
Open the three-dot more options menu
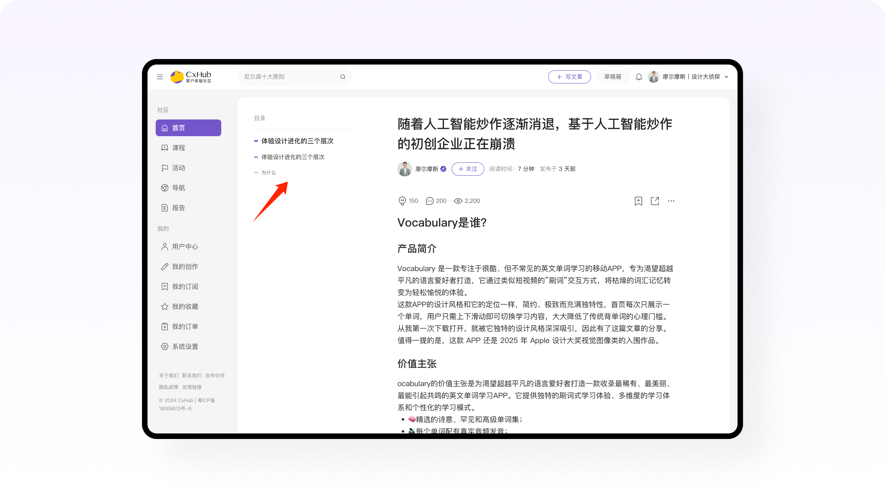671,201
